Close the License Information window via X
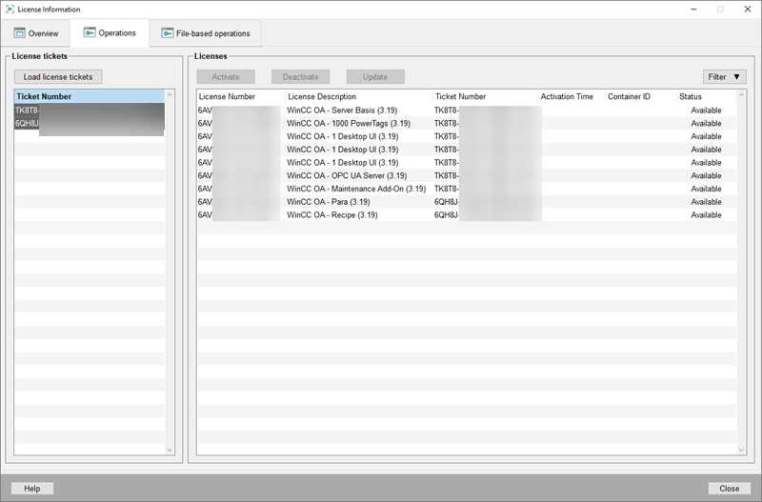Viewport: 762px width, 502px height. 748,9
